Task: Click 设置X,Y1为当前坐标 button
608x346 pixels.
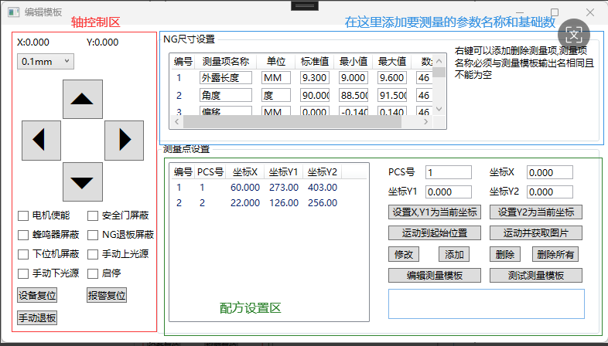Action: pos(435,212)
